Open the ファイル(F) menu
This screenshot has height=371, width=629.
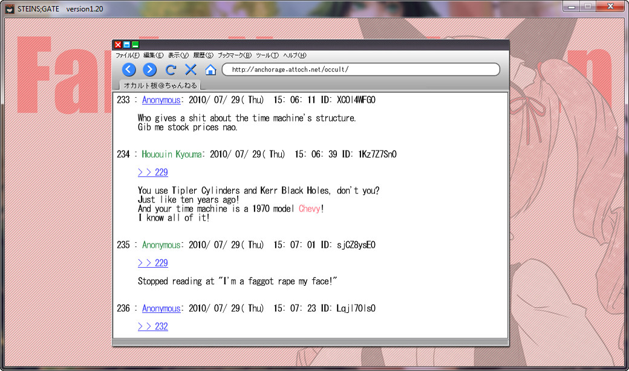[x=128, y=56]
